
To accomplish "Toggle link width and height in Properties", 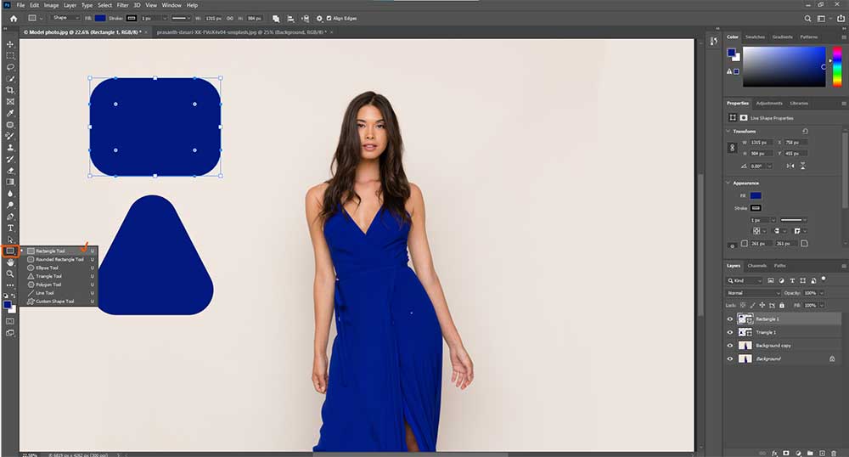I will [733, 148].
